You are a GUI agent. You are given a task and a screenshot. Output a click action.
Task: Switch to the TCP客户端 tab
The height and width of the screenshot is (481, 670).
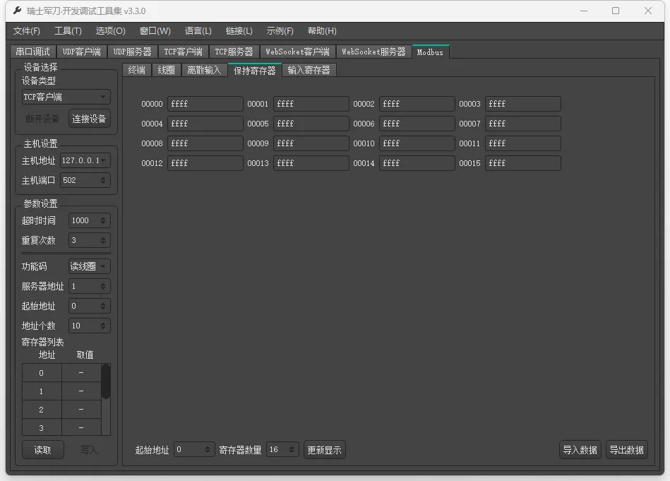pyautogui.click(x=183, y=52)
